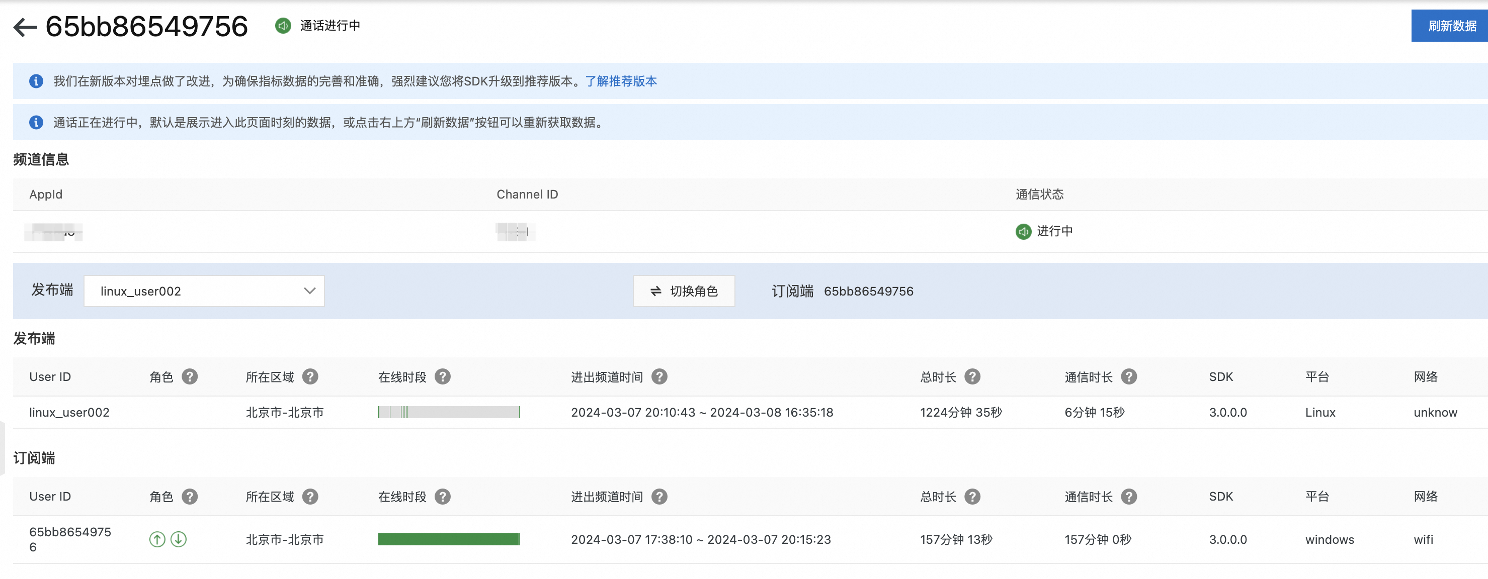The image size is (1488, 579).
Task: Click the download role arrow icon for 65bb86549756
Action: tap(179, 539)
